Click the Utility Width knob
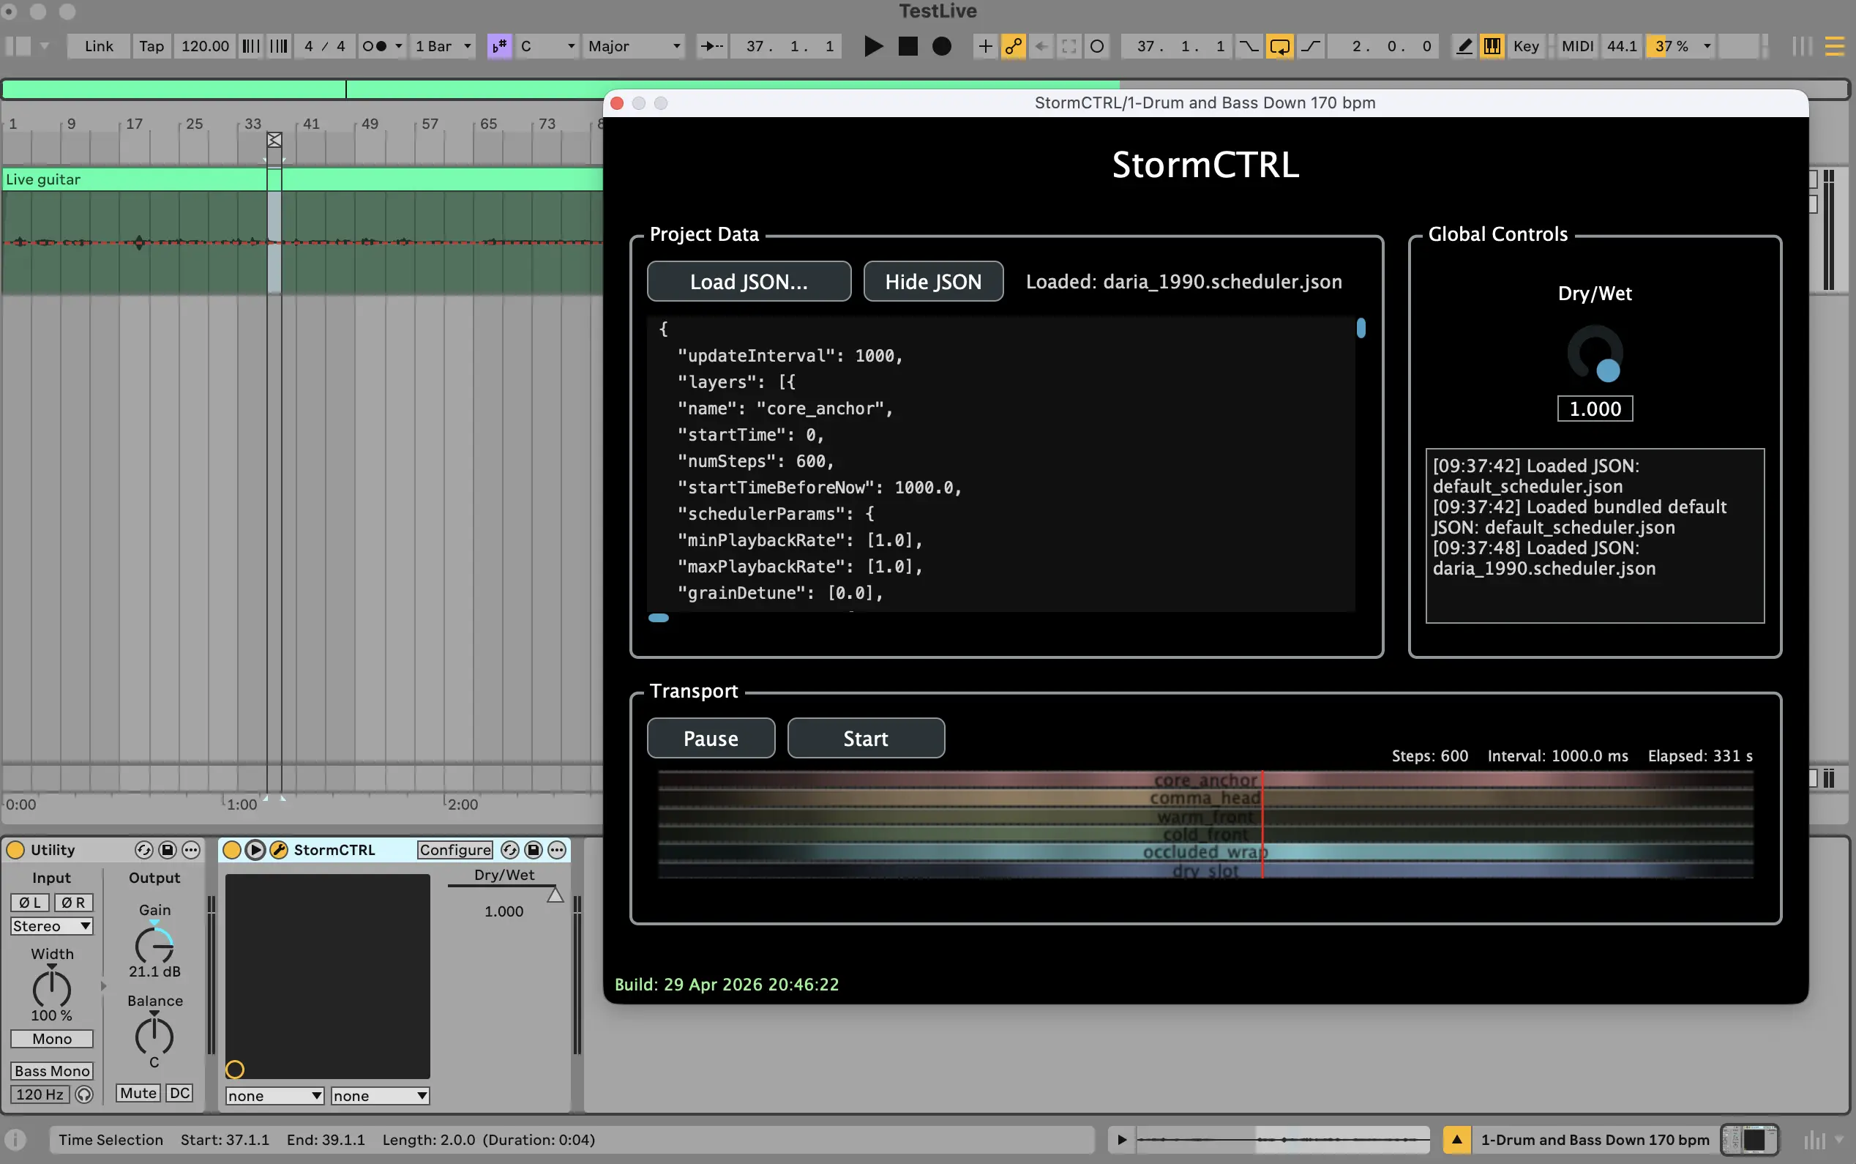 (50, 988)
